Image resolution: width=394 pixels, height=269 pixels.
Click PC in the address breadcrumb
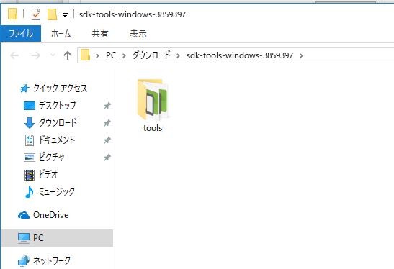(x=111, y=55)
